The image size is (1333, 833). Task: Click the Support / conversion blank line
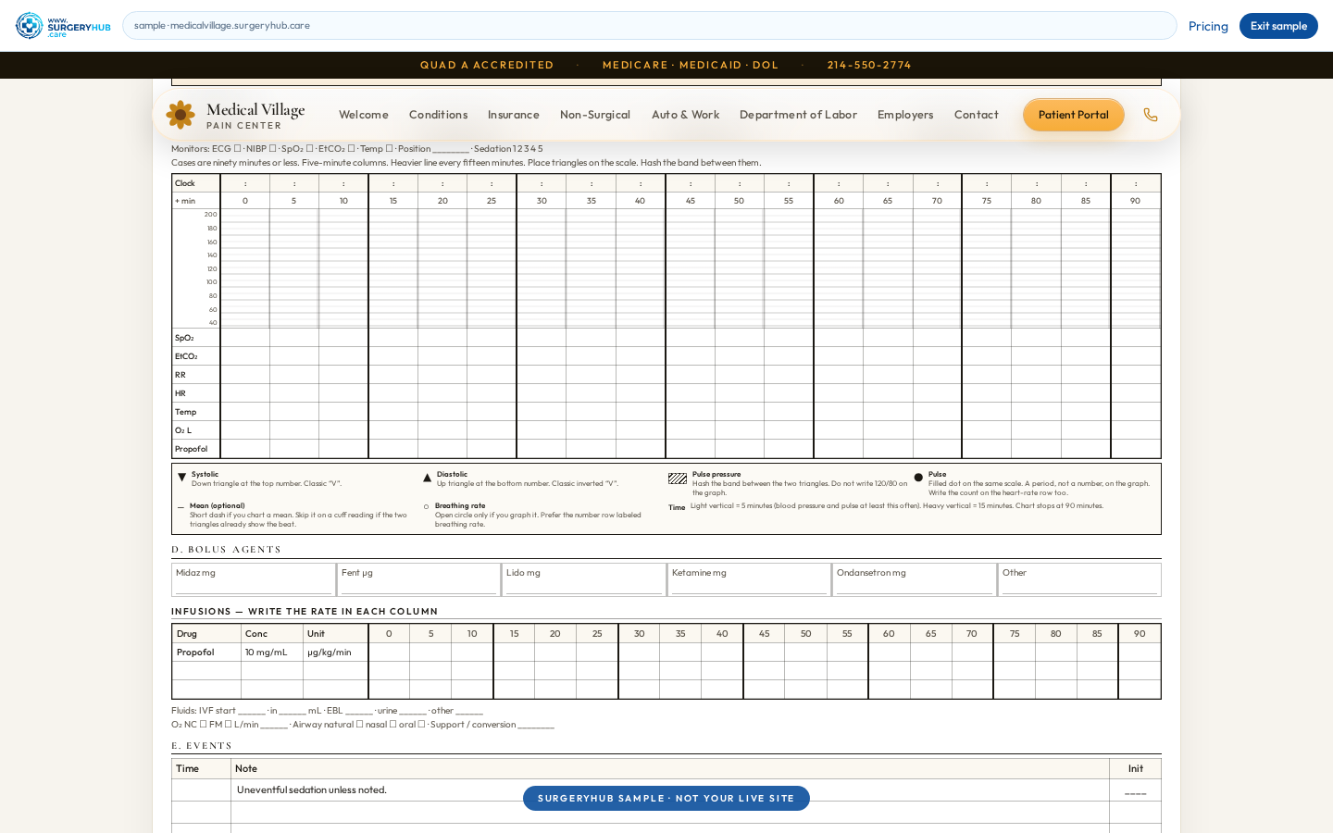(x=536, y=725)
